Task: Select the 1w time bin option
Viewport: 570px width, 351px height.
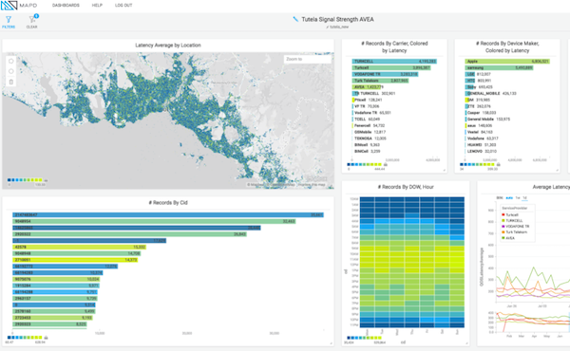Action: (x=518, y=198)
